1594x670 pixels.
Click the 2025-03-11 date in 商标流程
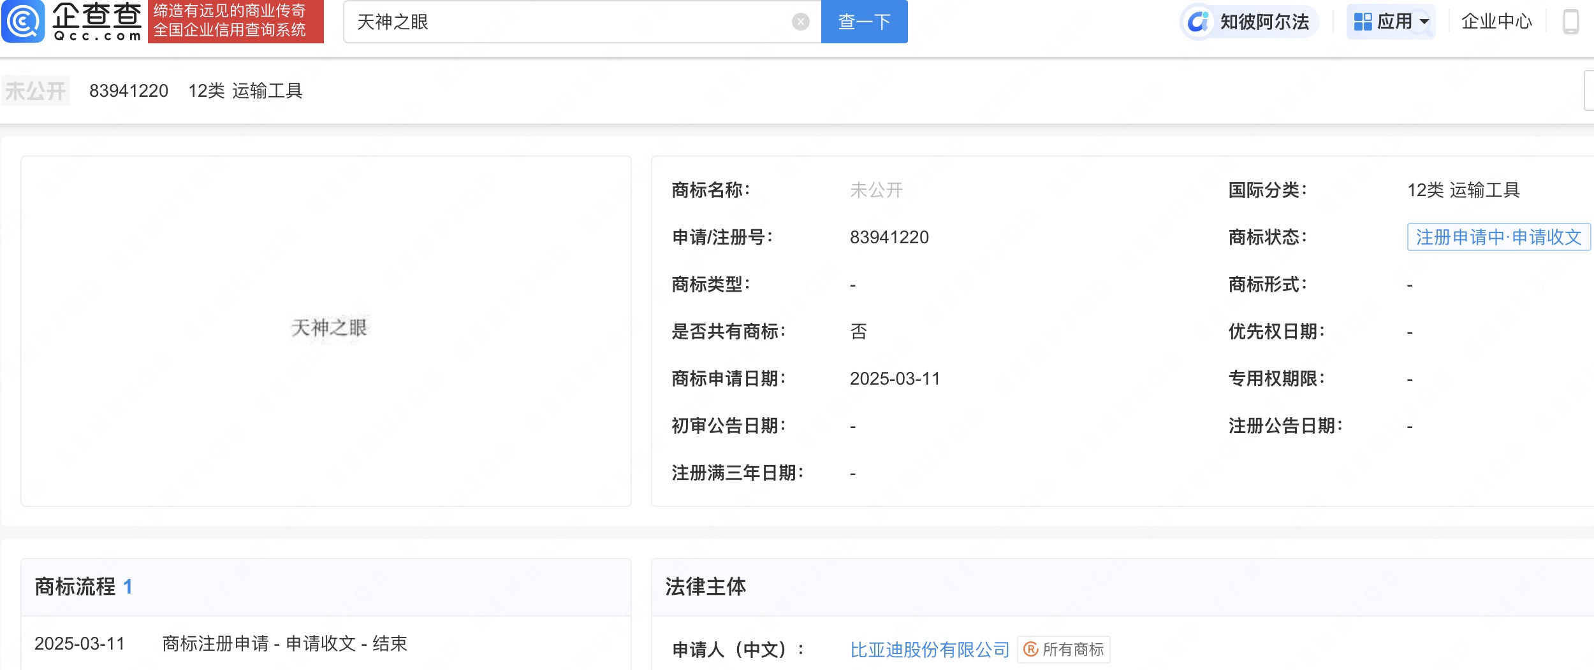pos(80,643)
